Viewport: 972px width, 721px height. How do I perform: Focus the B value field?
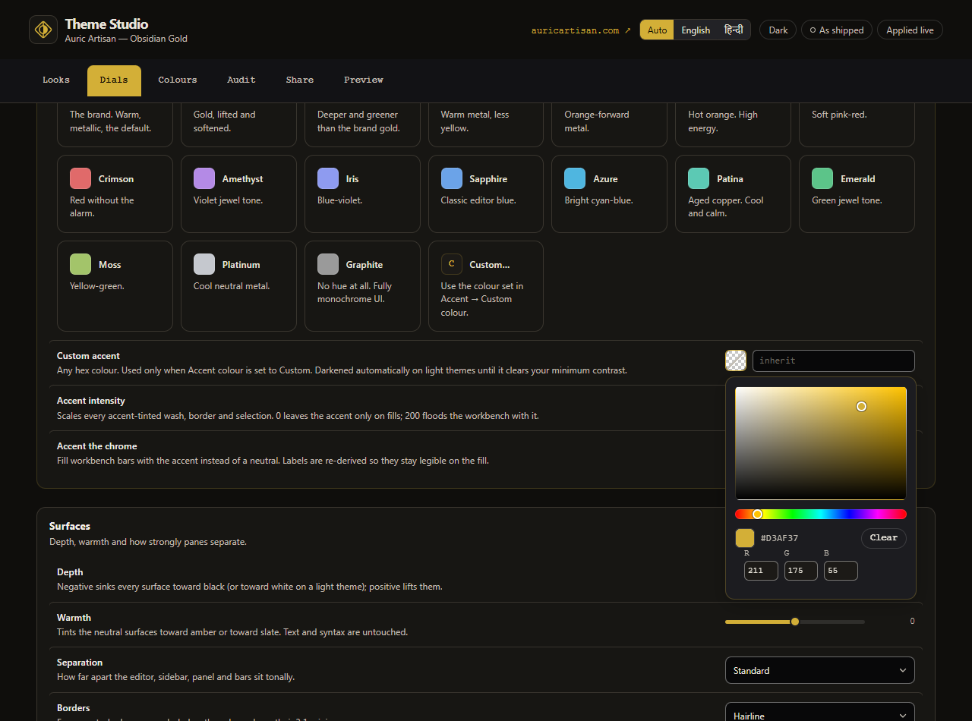click(841, 571)
